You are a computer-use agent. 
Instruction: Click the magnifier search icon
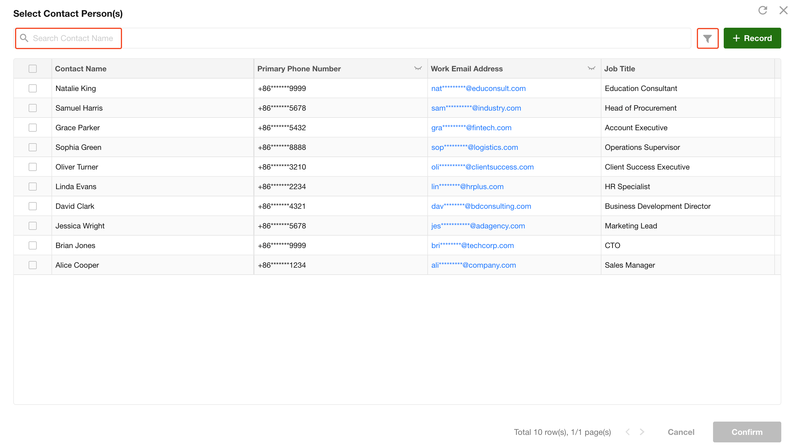(24, 38)
